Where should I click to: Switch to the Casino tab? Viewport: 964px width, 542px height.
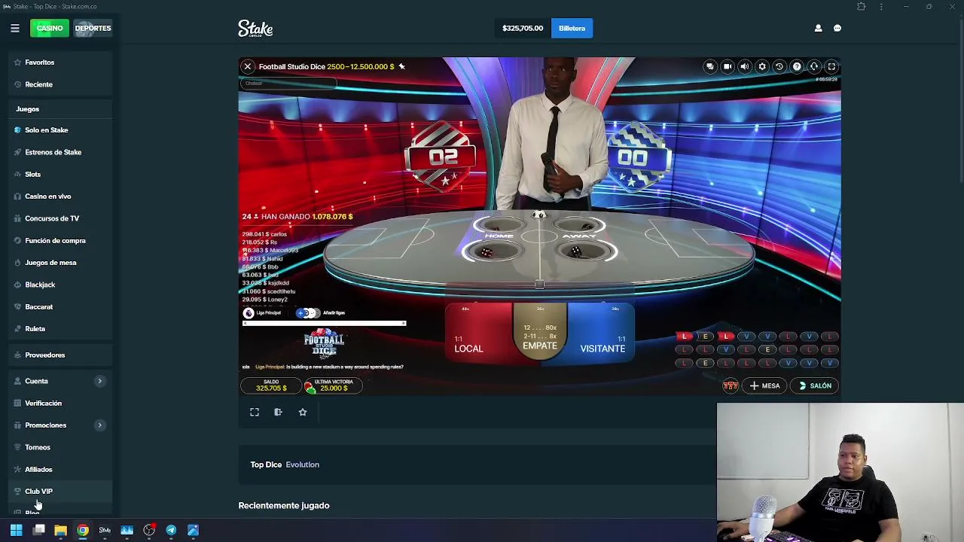coord(50,29)
